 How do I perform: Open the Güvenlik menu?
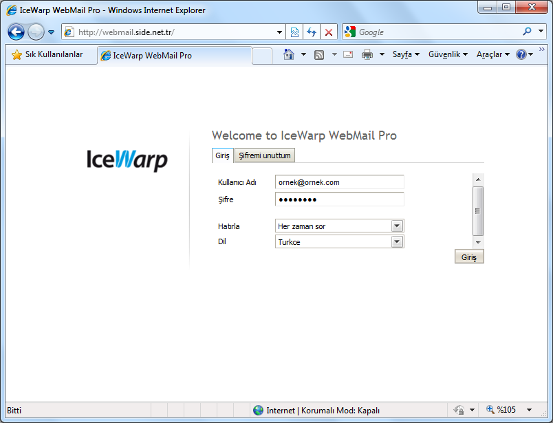tap(448, 54)
